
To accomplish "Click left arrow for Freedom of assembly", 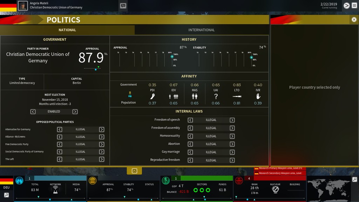I will [190, 128].
